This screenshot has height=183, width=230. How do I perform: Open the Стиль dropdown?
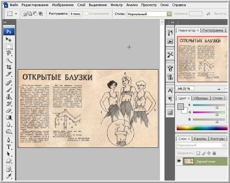(169, 14)
